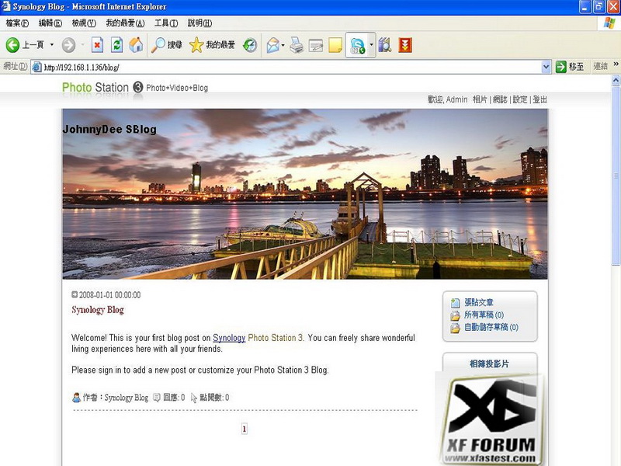
Task: Click the 連結 (Links) toolbar label
Action: coord(600,66)
